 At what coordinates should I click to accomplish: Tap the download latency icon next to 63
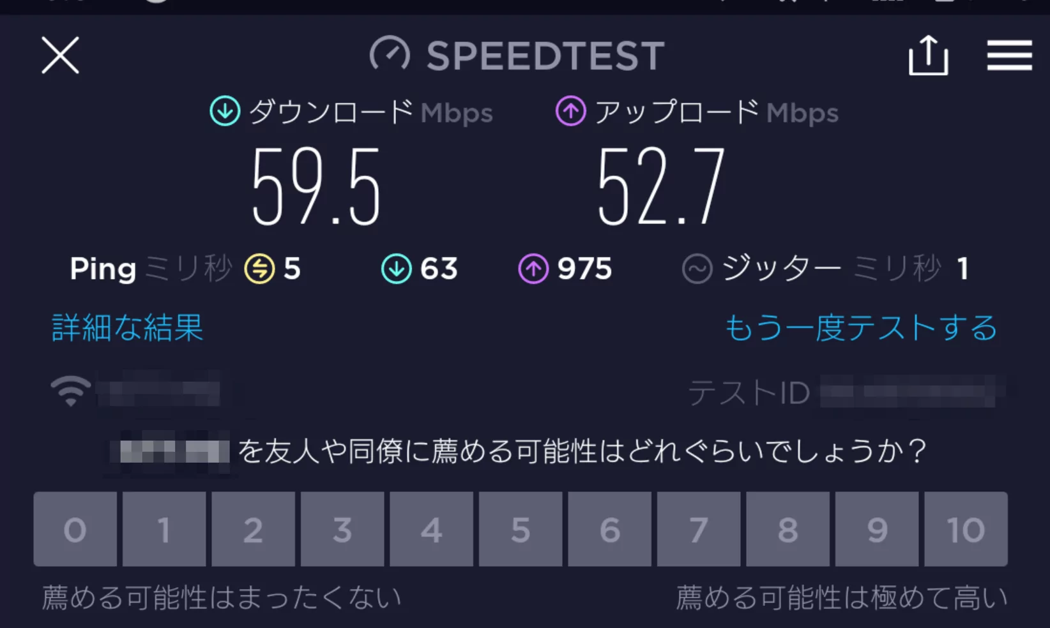point(397,269)
